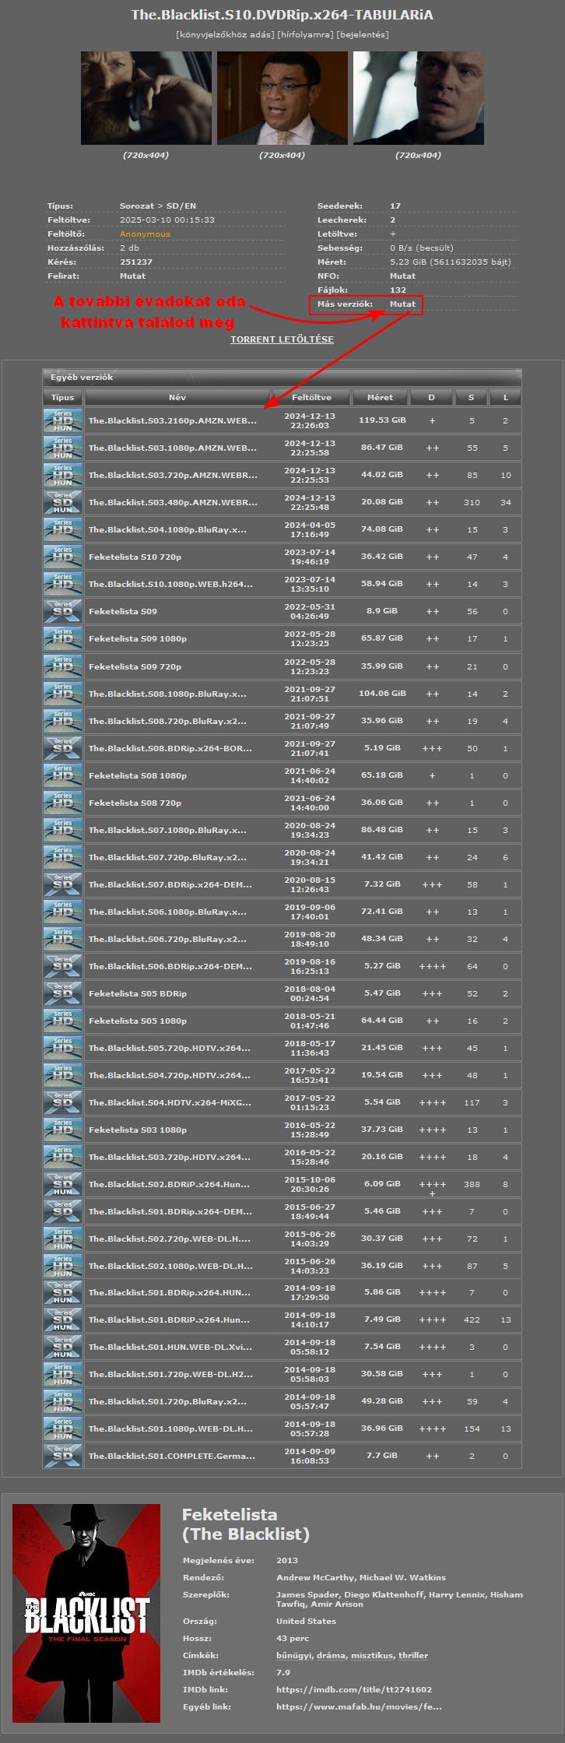565x1743 pixels.
Task: Click the HD icon of Blacklist.S04.1080p.BluRay row
Action: pyautogui.click(x=63, y=529)
